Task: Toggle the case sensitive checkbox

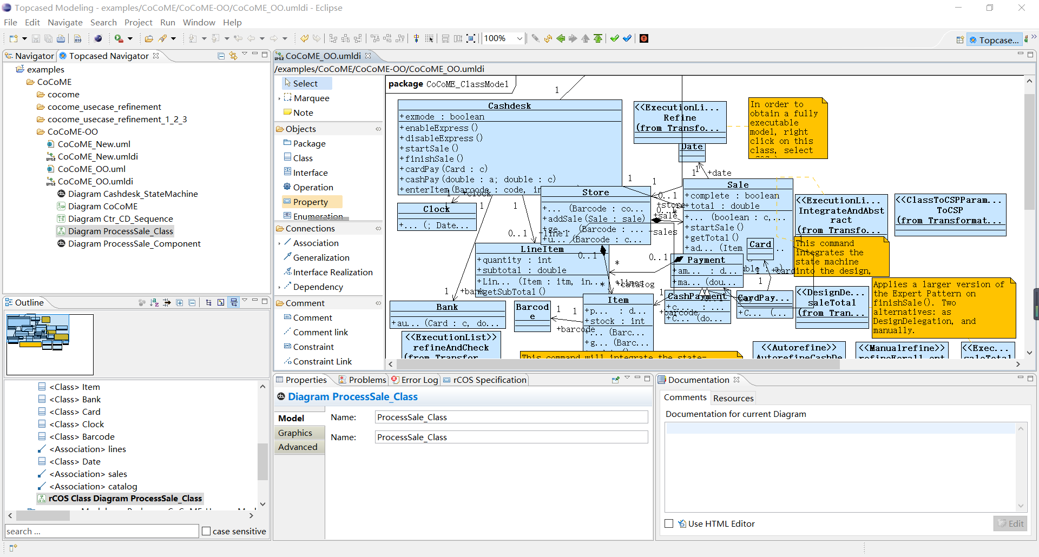Action: click(206, 531)
